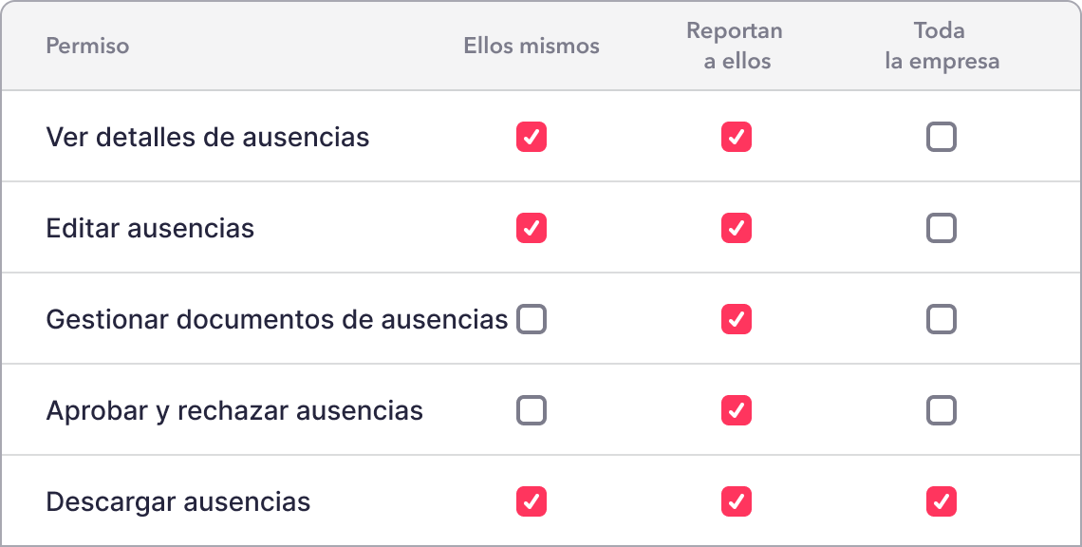Disable Descargar ausencias for Toda la empresa
The width and height of the screenshot is (1082, 547).
pyautogui.click(x=942, y=501)
